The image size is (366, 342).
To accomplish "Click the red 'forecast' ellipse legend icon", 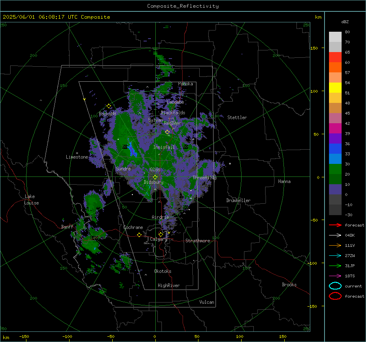I will (x=335, y=296).
